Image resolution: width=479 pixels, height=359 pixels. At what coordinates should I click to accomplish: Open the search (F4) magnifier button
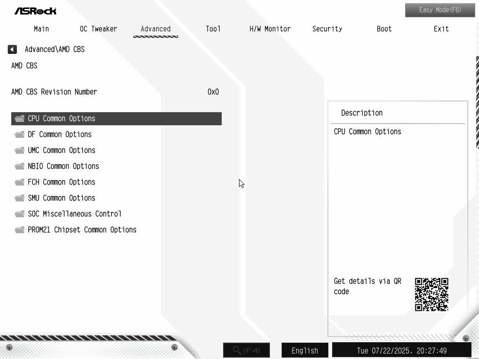pos(247,350)
